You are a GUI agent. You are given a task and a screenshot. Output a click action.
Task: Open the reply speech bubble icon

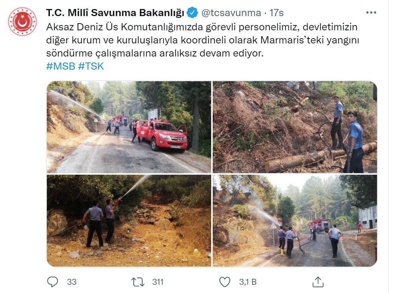53,282
